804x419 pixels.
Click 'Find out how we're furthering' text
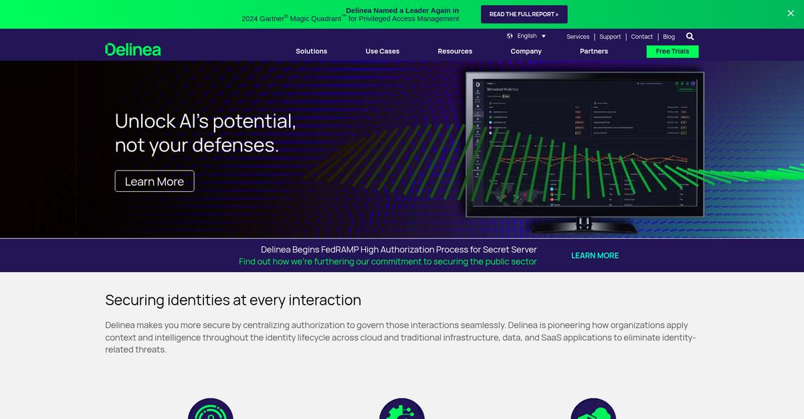tap(388, 261)
